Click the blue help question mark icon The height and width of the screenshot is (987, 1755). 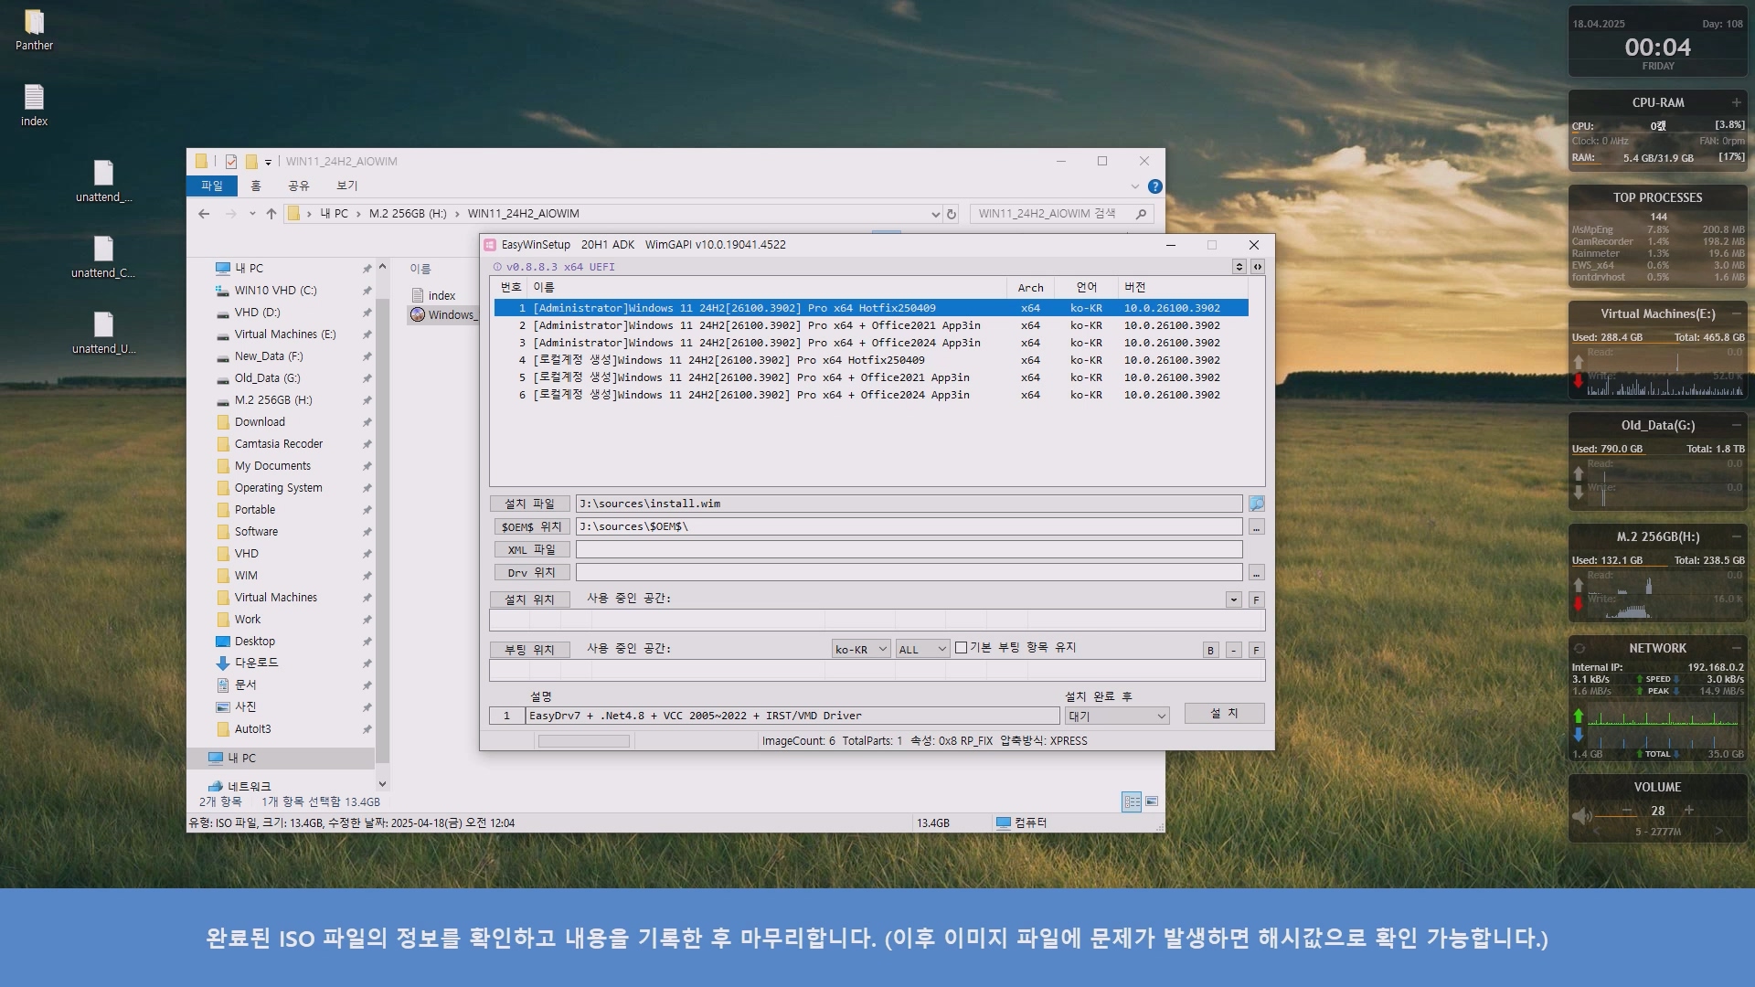coord(1155,186)
